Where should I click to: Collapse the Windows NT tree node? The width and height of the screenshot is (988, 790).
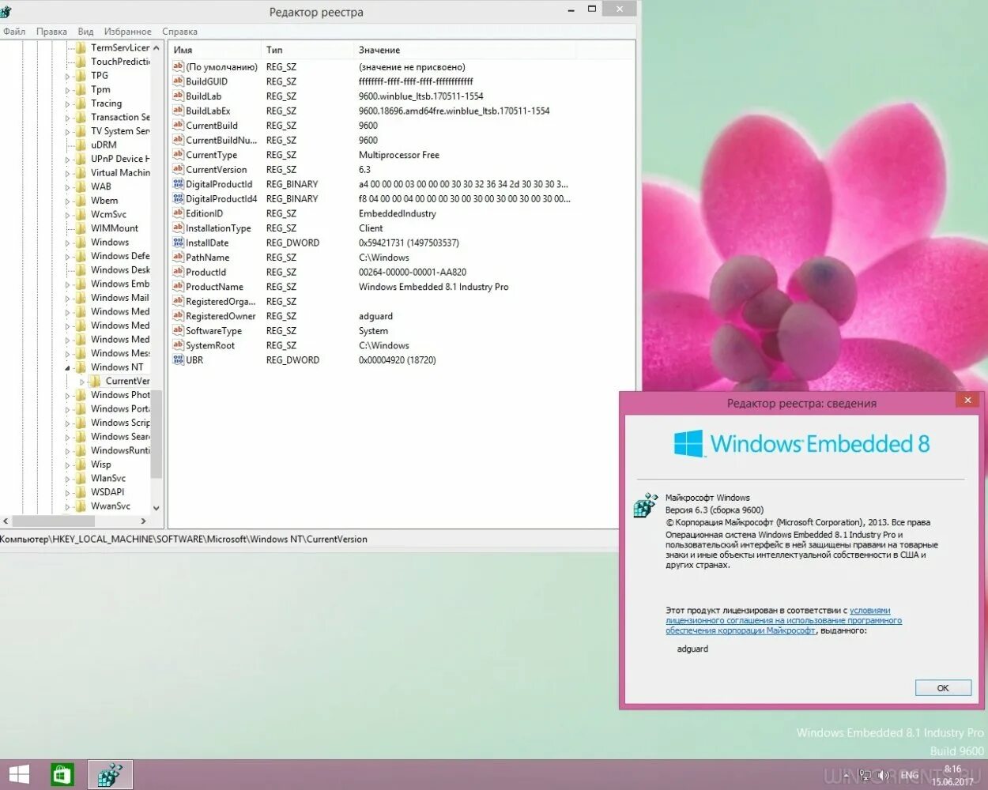pyautogui.click(x=68, y=368)
